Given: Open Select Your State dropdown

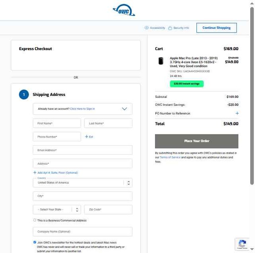Looking at the screenshot, I should [x=57, y=210].
